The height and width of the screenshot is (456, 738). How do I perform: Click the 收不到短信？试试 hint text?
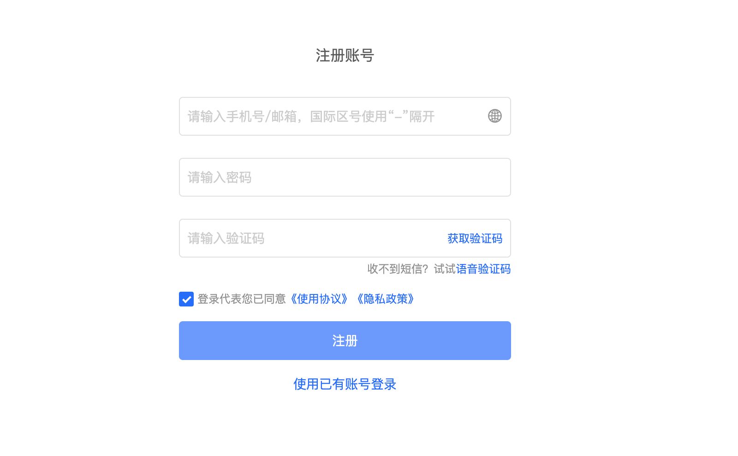[411, 269]
